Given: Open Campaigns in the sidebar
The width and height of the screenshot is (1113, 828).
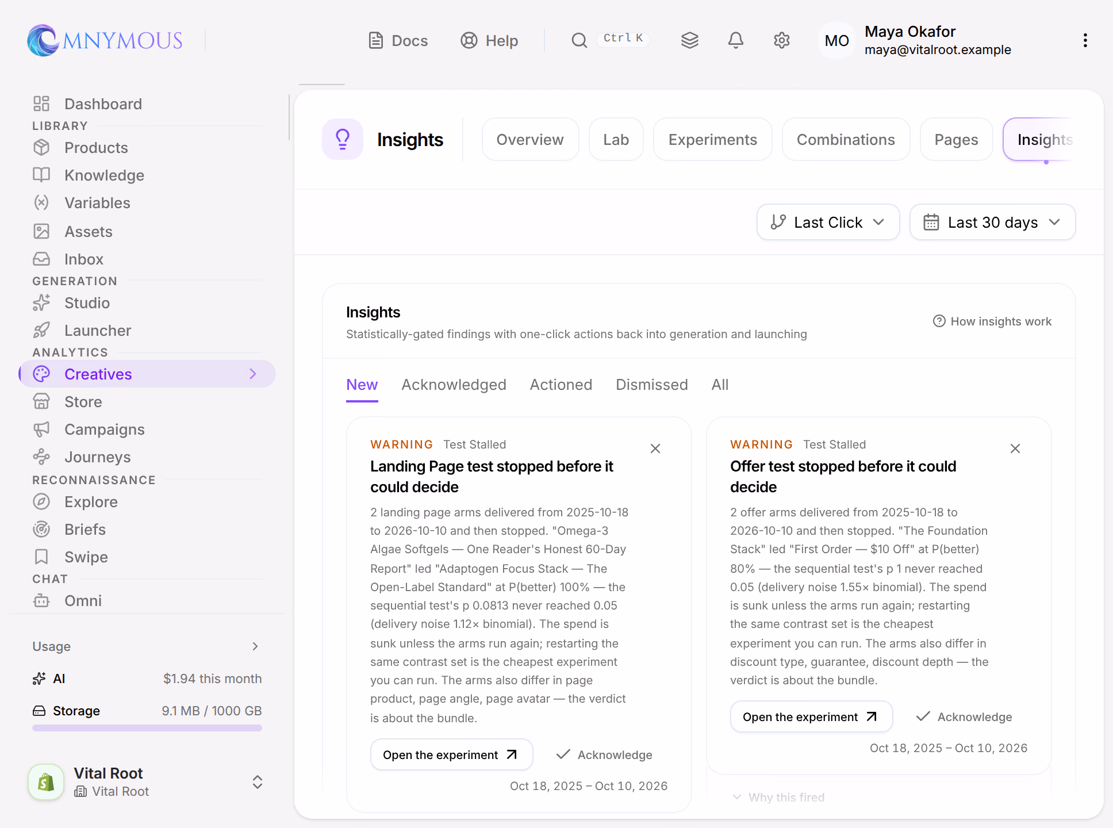Looking at the screenshot, I should (x=147, y=430).
